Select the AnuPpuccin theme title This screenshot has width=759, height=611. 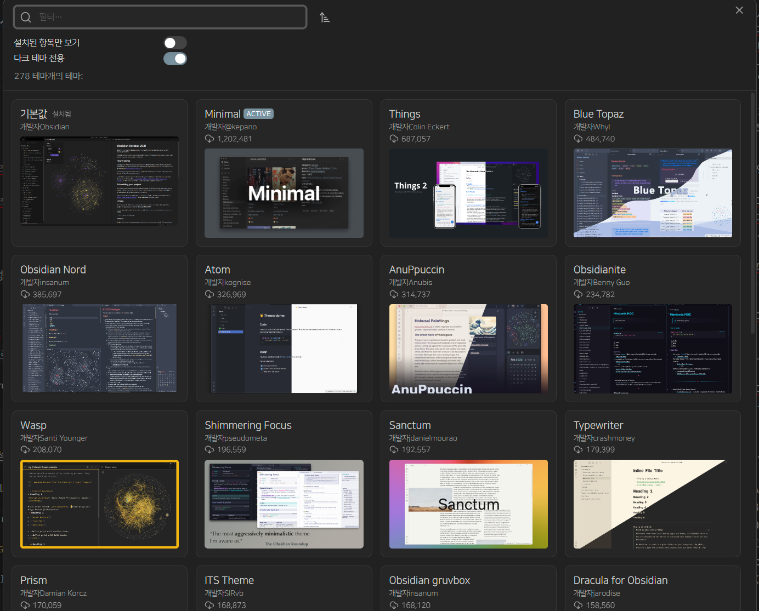point(417,270)
